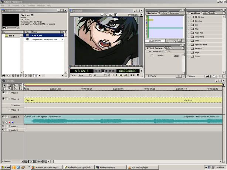Choose the In Point marker tool

point(20,89)
